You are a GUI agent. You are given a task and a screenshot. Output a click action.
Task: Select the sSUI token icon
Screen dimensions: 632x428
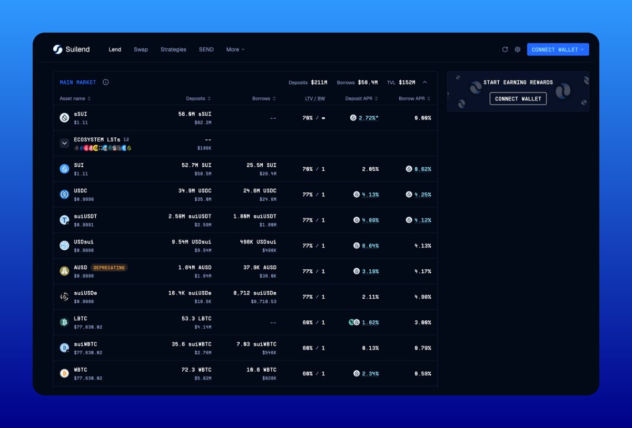(64, 118)
